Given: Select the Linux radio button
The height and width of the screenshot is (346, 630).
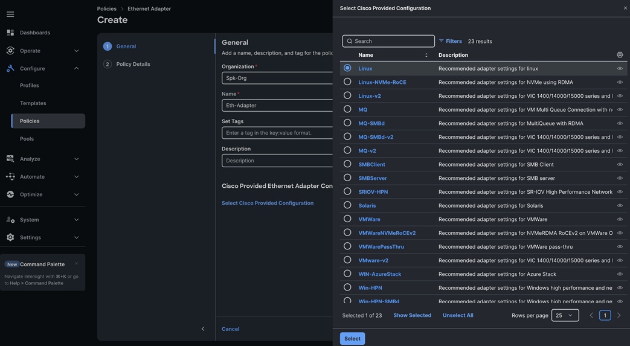Looking at the screenshot, I should (x=347, y=68).
